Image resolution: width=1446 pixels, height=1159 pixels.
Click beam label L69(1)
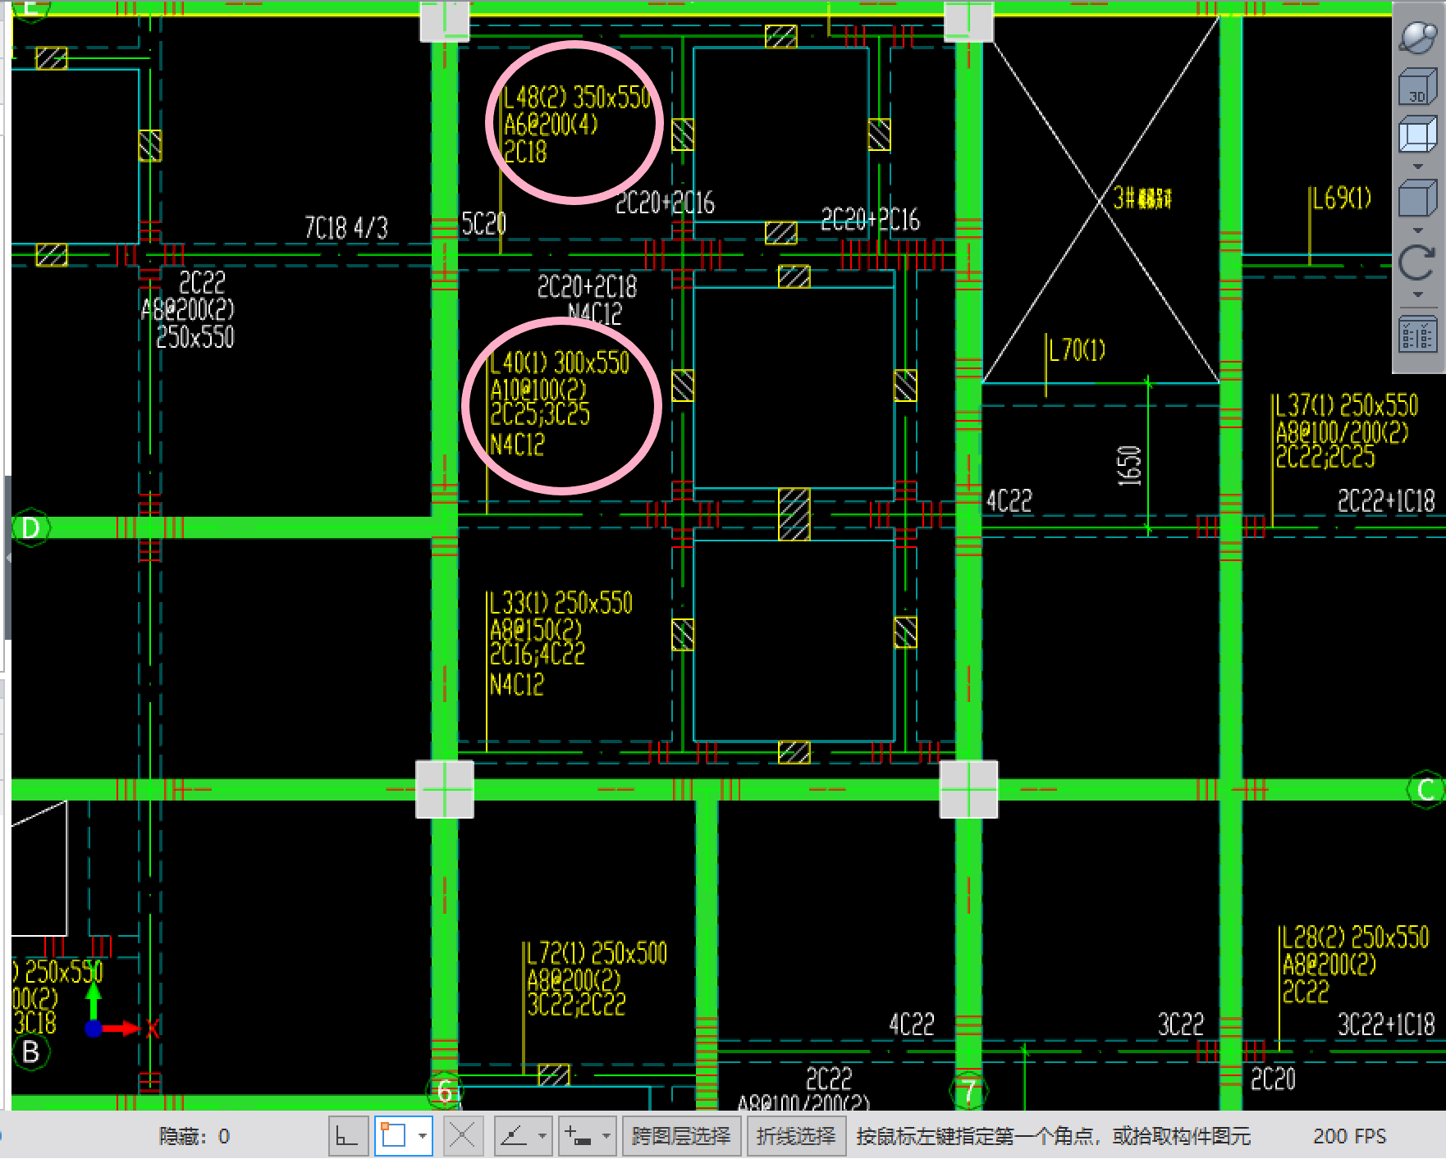1342,198
